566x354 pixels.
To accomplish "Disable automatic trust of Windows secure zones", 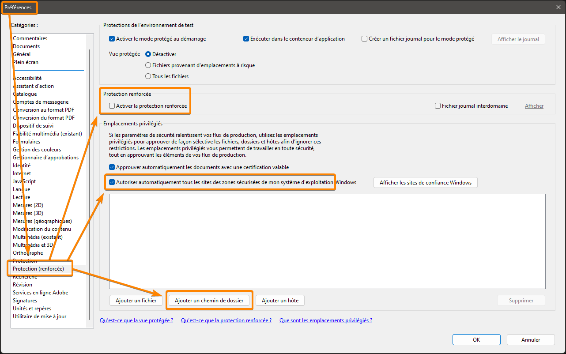I will click(x=112, y=182).
